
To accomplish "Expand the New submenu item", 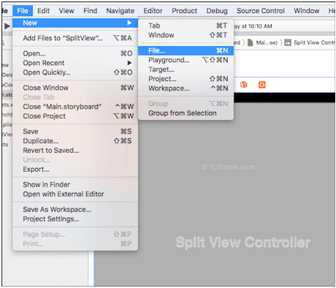I will pyautogui.click(x=75, y=23).
